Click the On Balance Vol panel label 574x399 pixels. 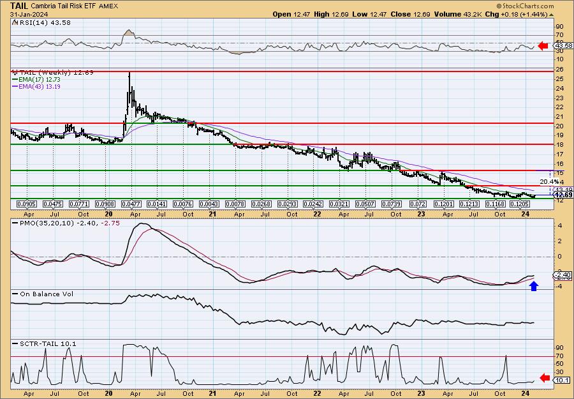click(47, 294)
